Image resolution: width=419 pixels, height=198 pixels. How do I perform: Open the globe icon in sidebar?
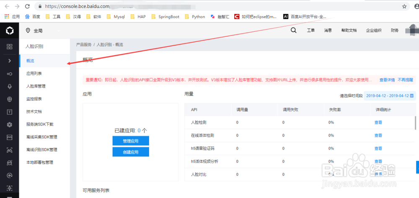10,99
